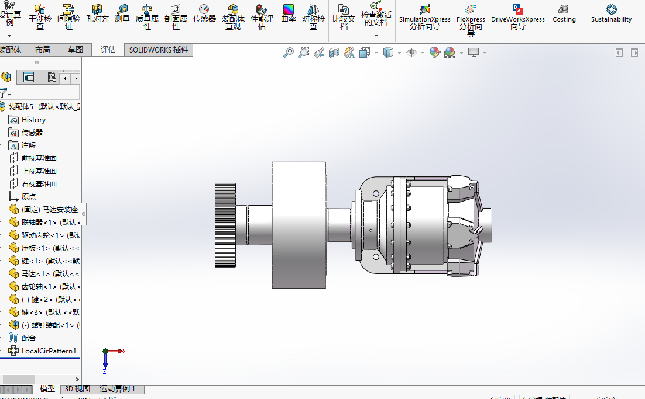Switch to 评估 ribbon tab
The image size is (645, 399).
tap(108, 50)
